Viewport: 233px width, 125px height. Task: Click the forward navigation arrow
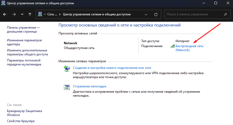[14, 14]
